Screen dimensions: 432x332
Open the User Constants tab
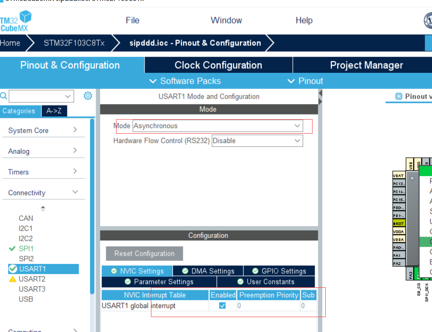pyautogui.click(x=266, y=281)
